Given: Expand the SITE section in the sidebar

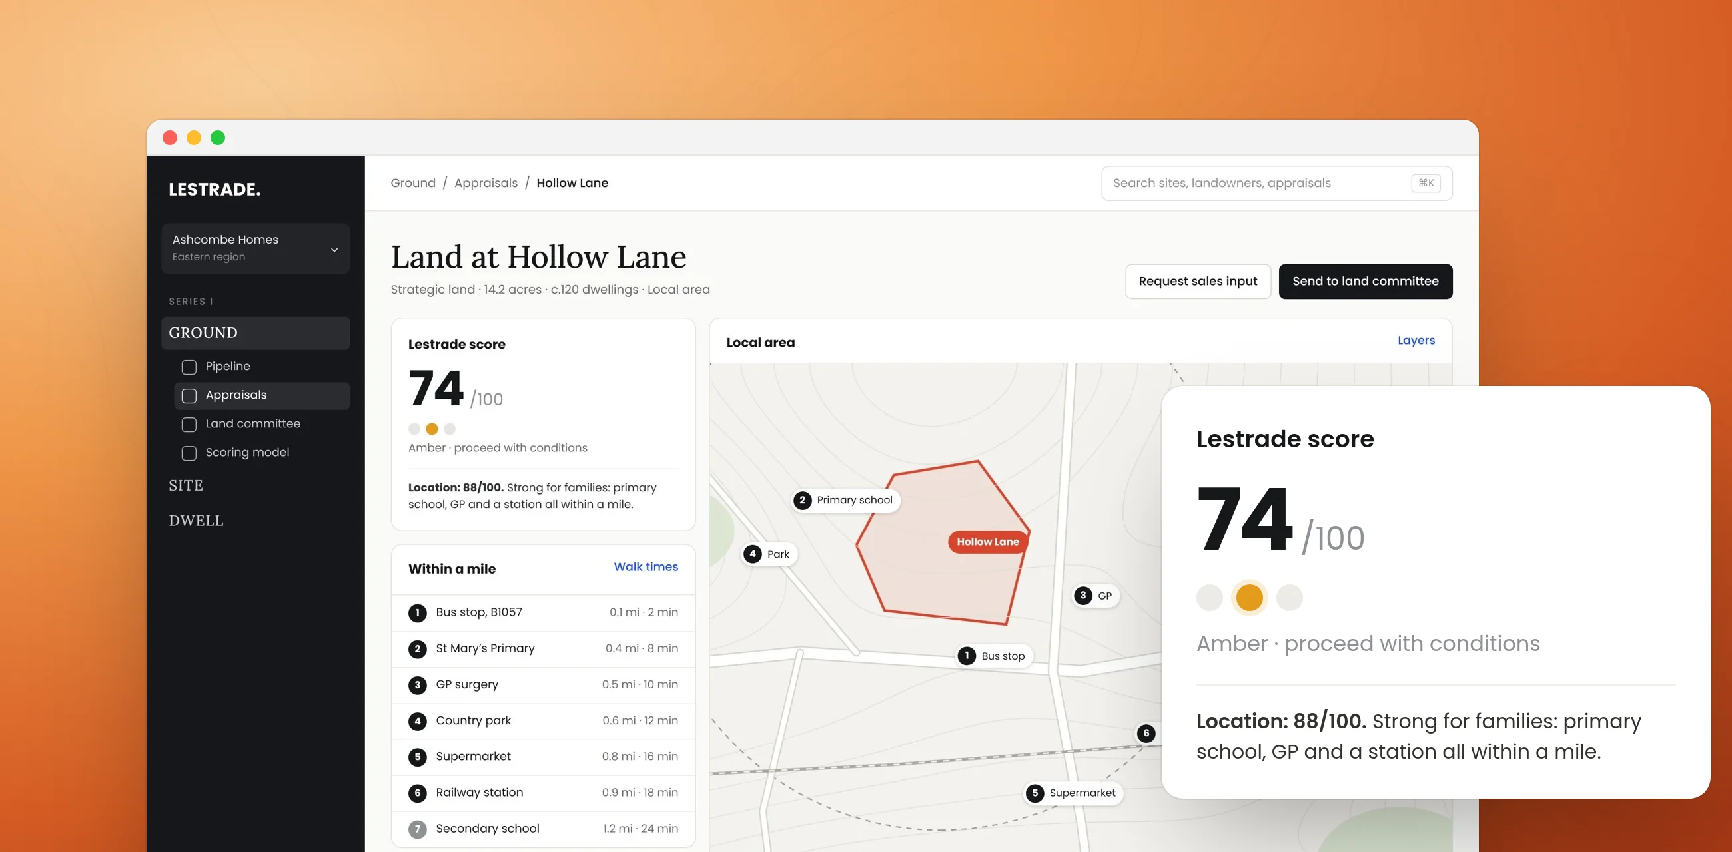Looking at the screenshot, I should [186, 485].
